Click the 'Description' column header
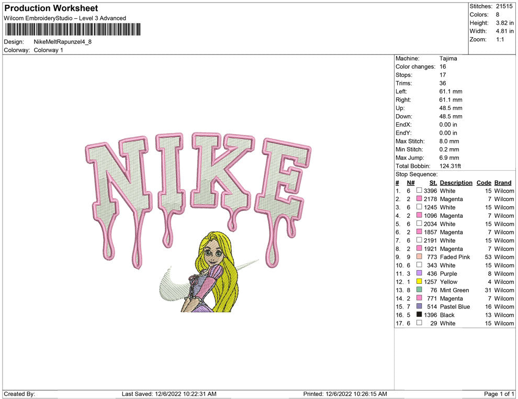This screenshot has width=518, height=399. pyautogui.click(x=456, y=183)
